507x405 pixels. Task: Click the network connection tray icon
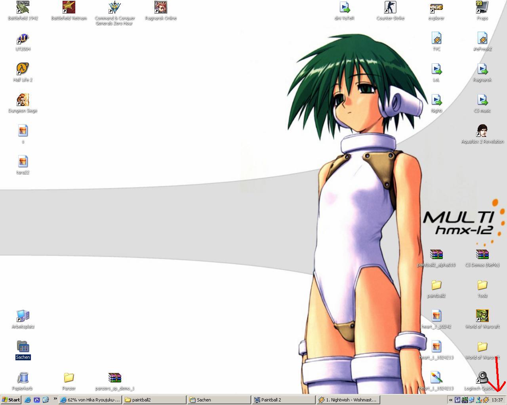pyautogui.click(x=472, y=400)
